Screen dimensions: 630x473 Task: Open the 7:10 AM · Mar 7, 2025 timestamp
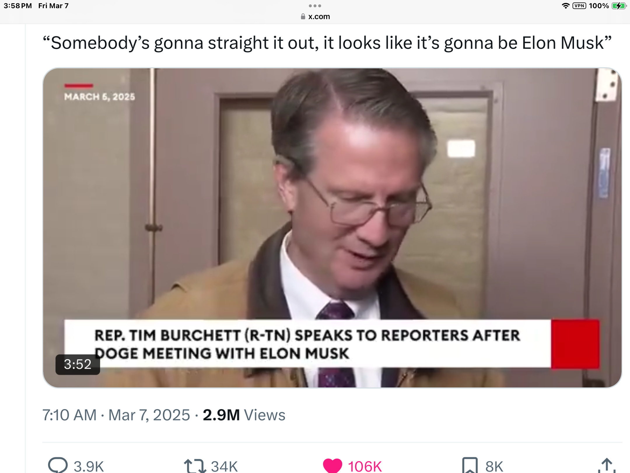tap(116, 415)
